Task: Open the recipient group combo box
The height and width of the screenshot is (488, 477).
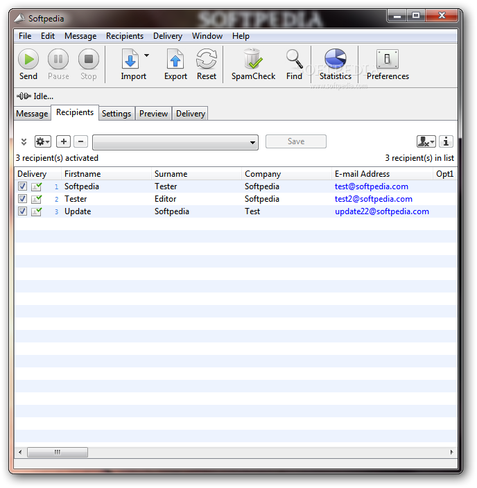Action: (x=175, y=142)
